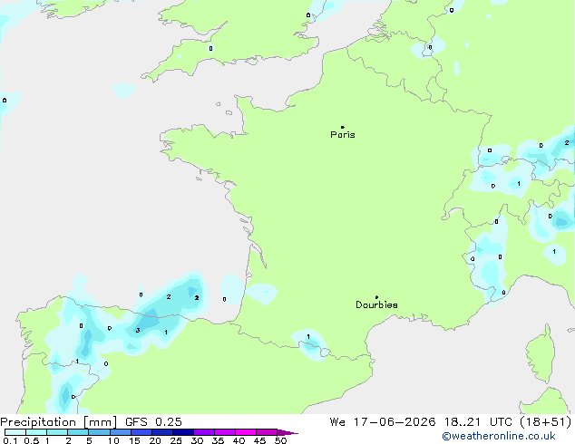Click the Paris city label
This screenshot has width=575, height=444.
point(343,135)
